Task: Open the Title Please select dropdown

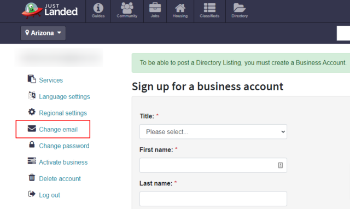Action: tap(213, 132)
